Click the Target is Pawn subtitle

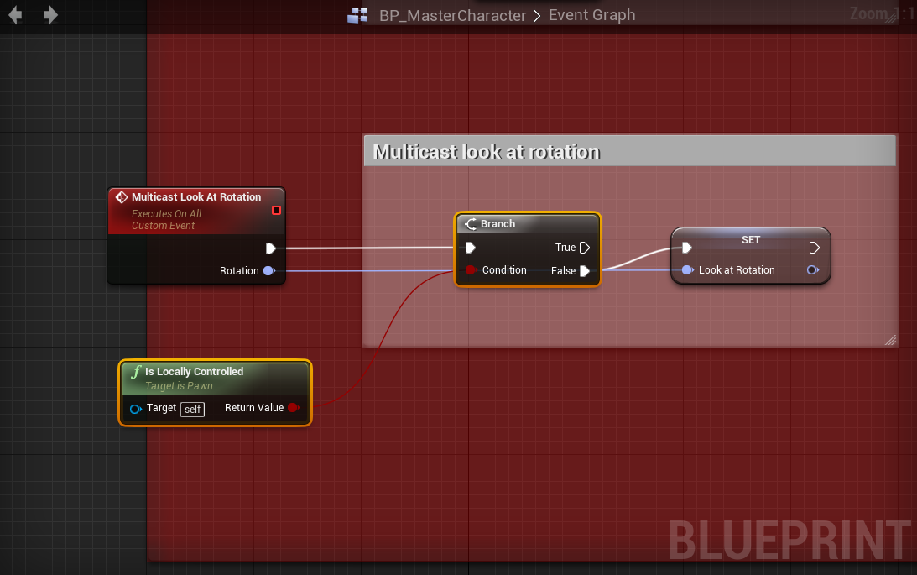pos(179,386)
